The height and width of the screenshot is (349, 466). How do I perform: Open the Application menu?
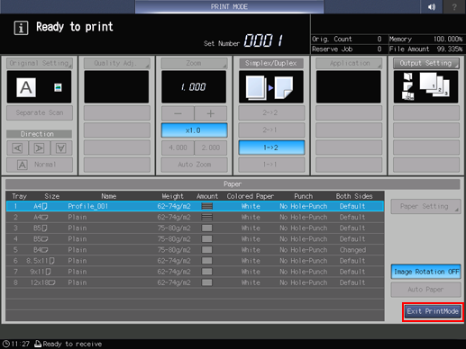pos(349,63)
